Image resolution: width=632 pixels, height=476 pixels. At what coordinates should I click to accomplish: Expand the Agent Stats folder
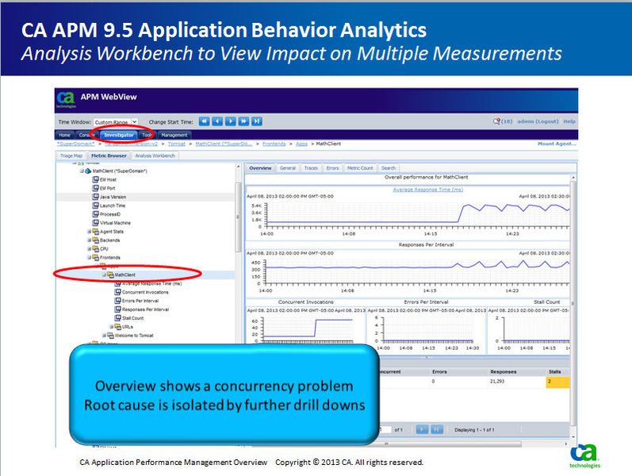point(90,232)
